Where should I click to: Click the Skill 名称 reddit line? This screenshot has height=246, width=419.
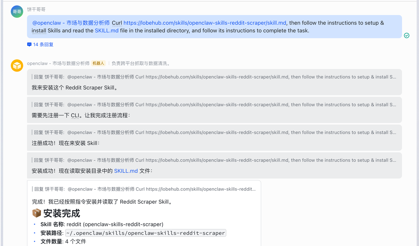point(102,224)
